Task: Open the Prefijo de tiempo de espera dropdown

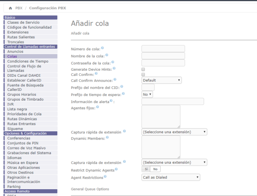Action: click(147, 94)
